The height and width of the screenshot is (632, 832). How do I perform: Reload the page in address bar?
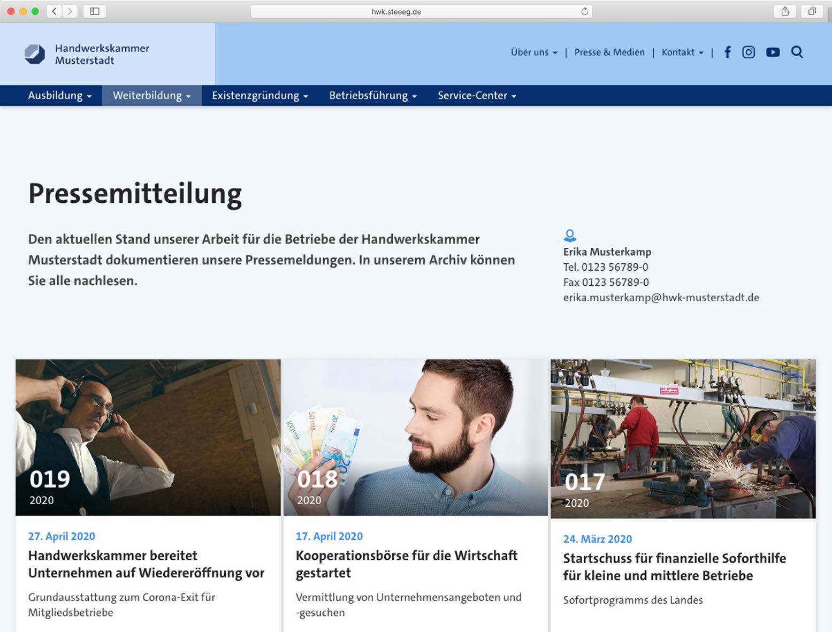tap(584, 11)
